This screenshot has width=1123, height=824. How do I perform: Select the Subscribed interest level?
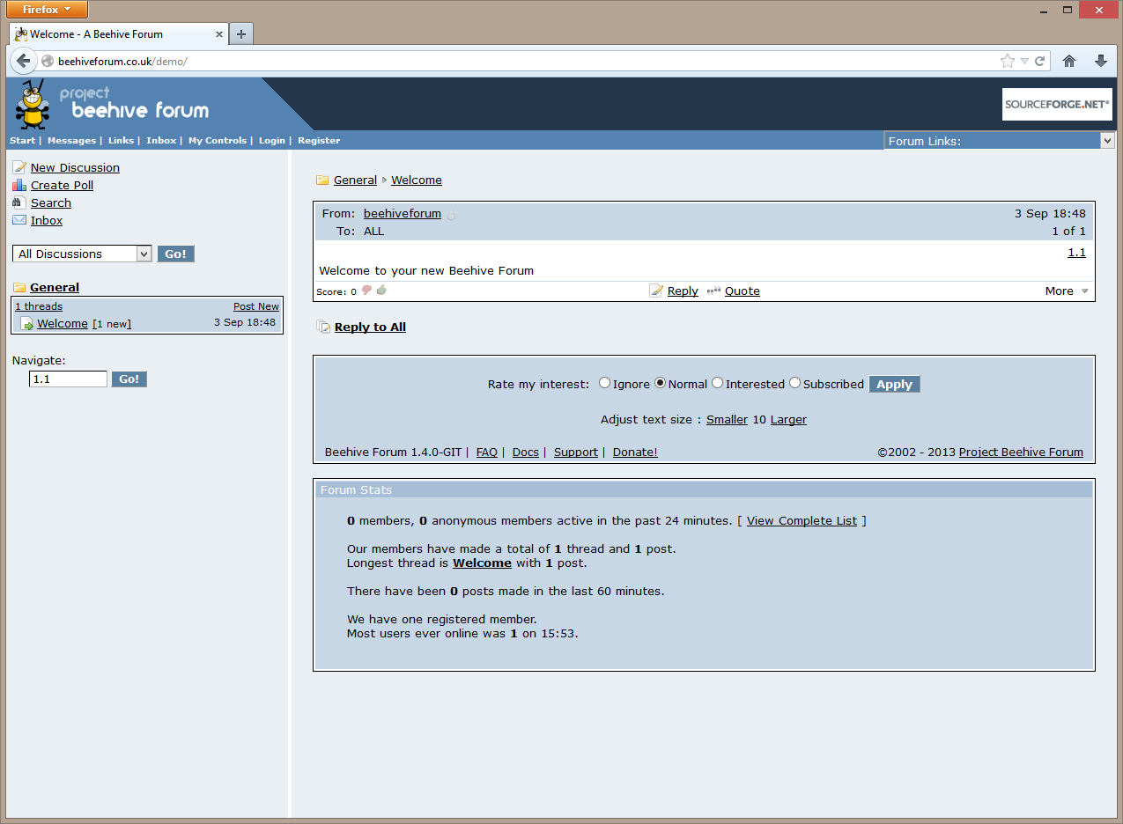click(795, 383)
